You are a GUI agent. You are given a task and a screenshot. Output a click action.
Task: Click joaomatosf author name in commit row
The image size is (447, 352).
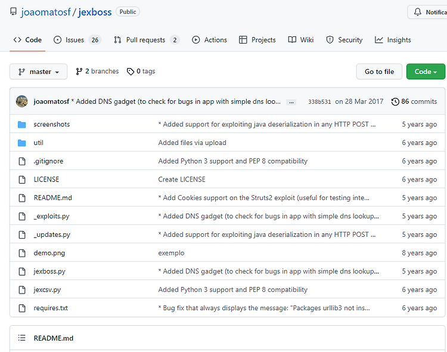coord(51,101)
